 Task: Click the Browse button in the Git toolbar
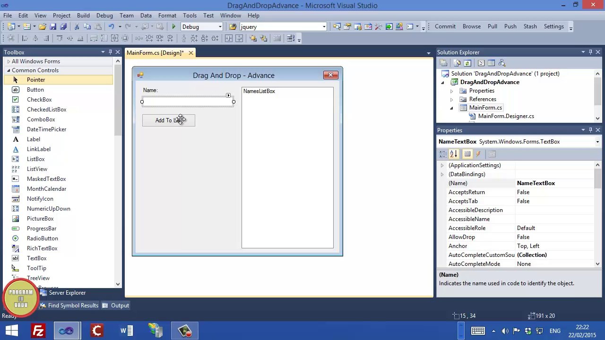click(472, 26)
